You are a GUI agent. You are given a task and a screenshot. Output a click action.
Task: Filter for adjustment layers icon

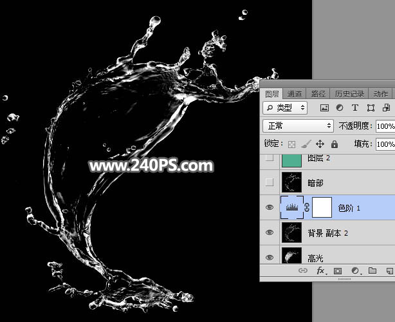pos(340,108)
